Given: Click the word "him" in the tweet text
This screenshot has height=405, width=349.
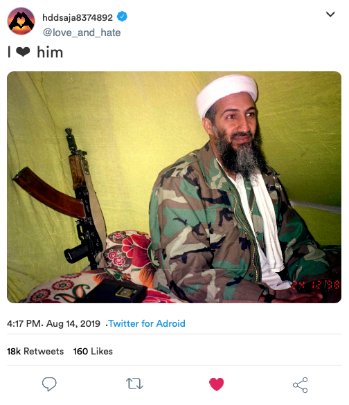Looking at the screenshot, I should (x=50, y=52).
